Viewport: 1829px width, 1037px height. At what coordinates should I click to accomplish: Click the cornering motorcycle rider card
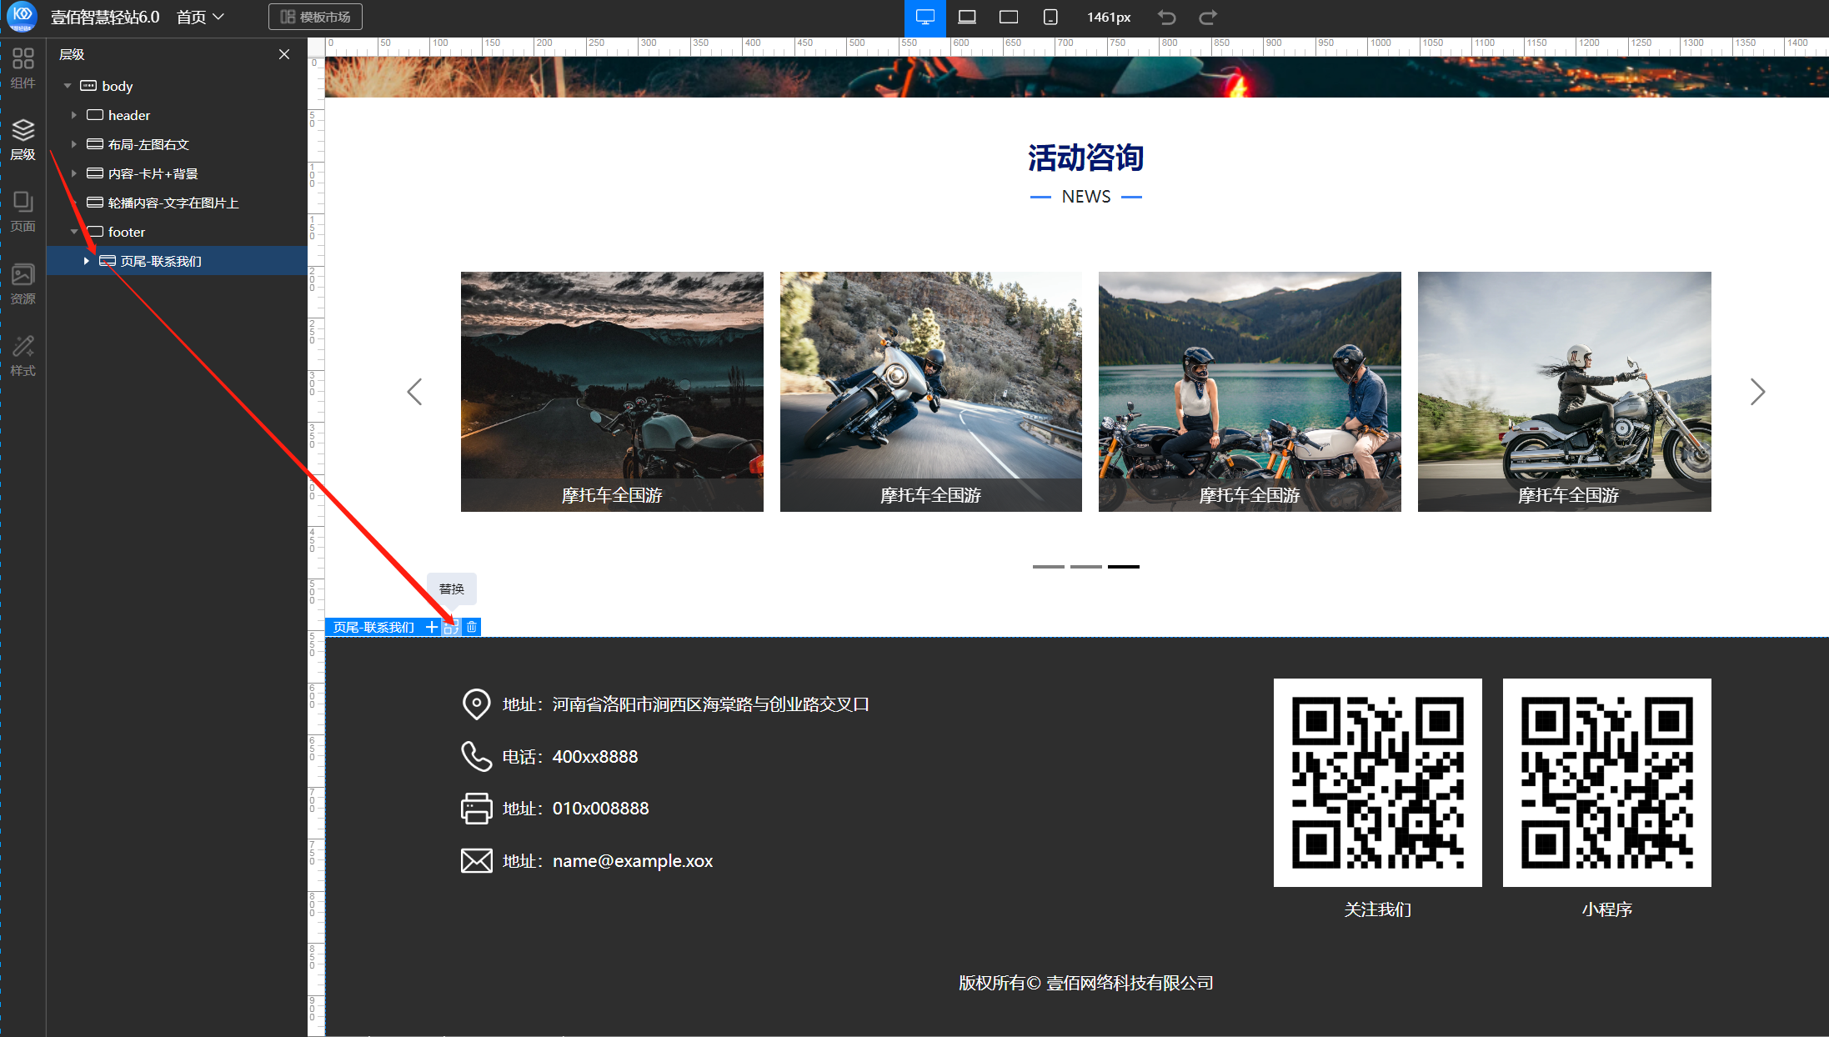click(931, 392)
